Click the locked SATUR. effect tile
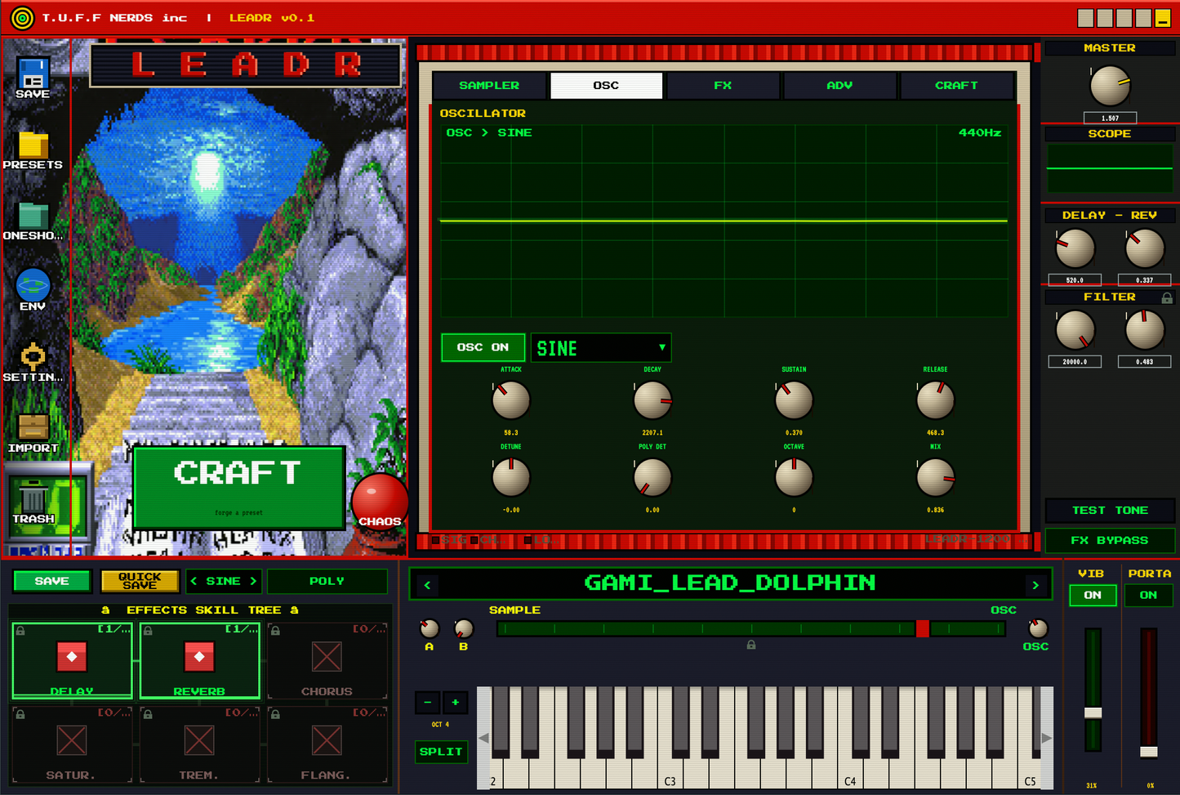The width and height of the screenshot is (1180, 795). click(72, 744)
